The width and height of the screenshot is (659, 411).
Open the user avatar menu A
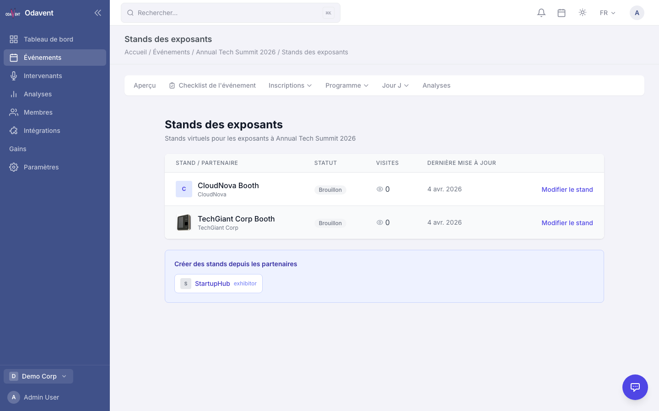coord(637,13)
